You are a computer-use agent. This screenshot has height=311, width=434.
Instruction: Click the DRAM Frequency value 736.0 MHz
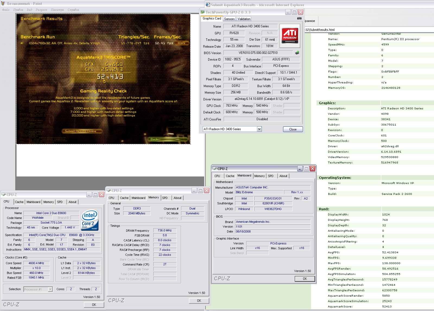165,231
